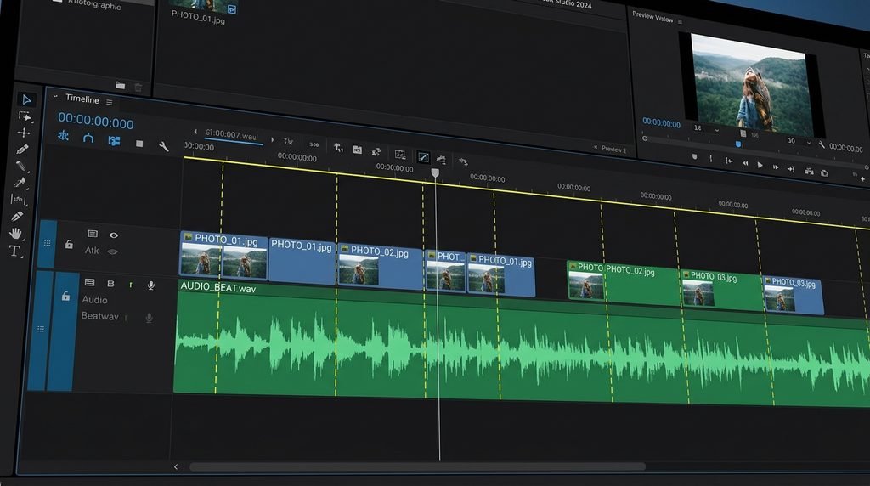
Task: Export frame with camera icon
Action: pyautogui.click(x=824, y=173)
